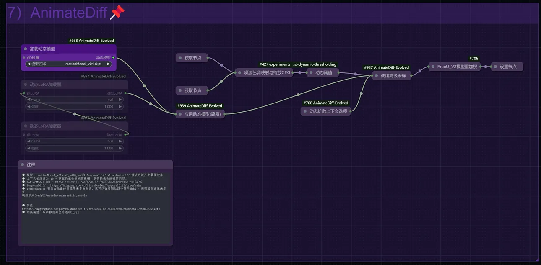The image size is (541, 265).
Task: Click wire midpoint leaving 动态扩散上下文选项 node
Action: point(361,93)
